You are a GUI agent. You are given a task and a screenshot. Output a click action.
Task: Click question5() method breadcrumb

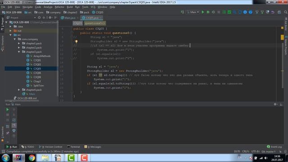click(x=95, y=23)
